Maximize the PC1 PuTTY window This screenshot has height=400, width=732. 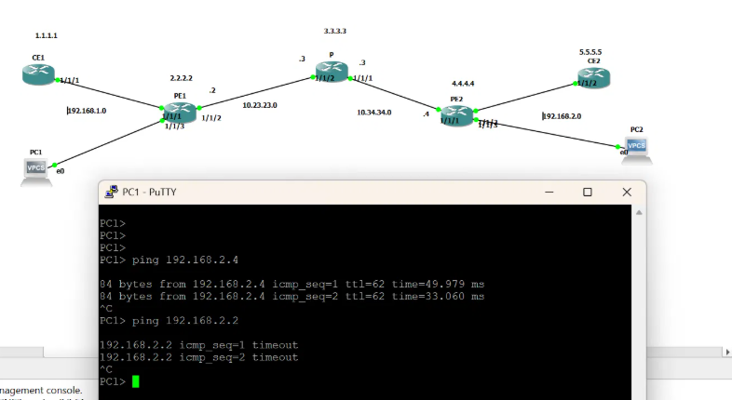(x=588, y=192)
